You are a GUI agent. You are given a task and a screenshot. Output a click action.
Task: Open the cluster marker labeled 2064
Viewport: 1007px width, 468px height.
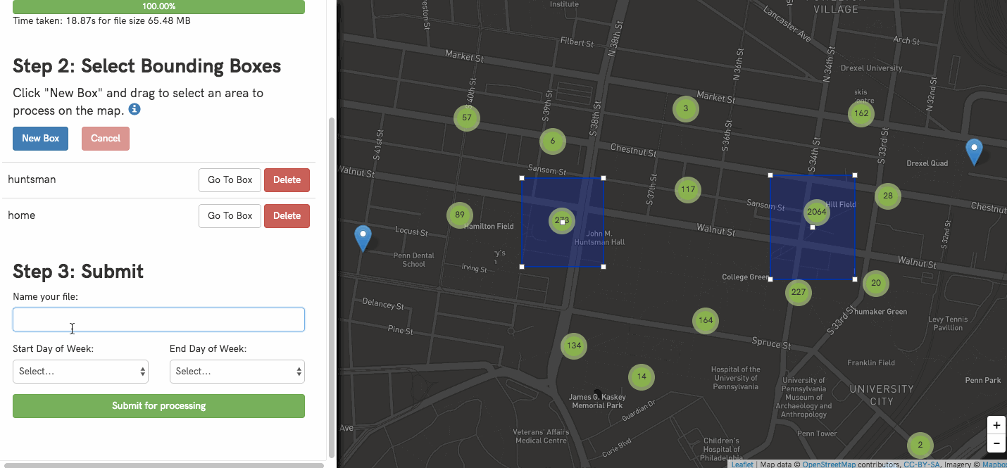(x=817, y=212)
